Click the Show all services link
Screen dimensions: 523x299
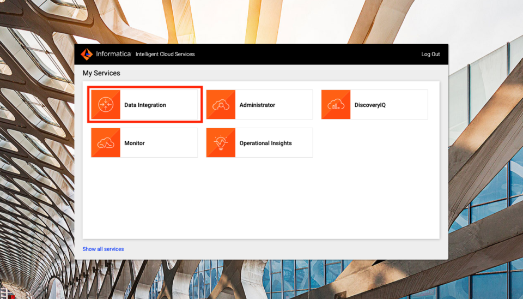point(103,249)
